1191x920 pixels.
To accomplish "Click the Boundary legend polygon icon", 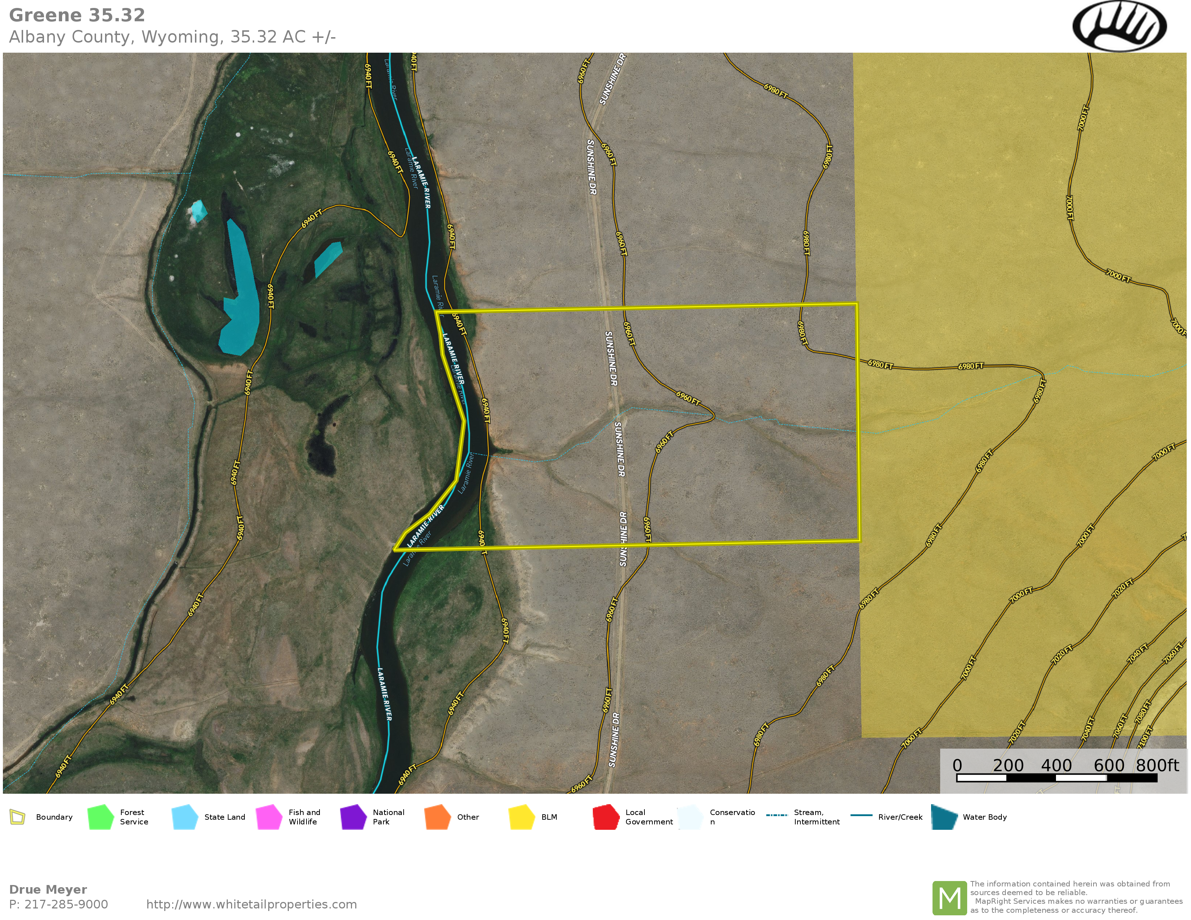I will (x=17, y=817).
